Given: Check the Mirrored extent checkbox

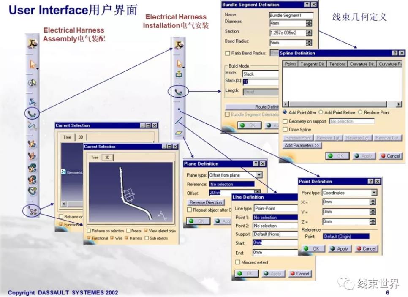Looking at the screenshot, I should (x=238, y=262).
